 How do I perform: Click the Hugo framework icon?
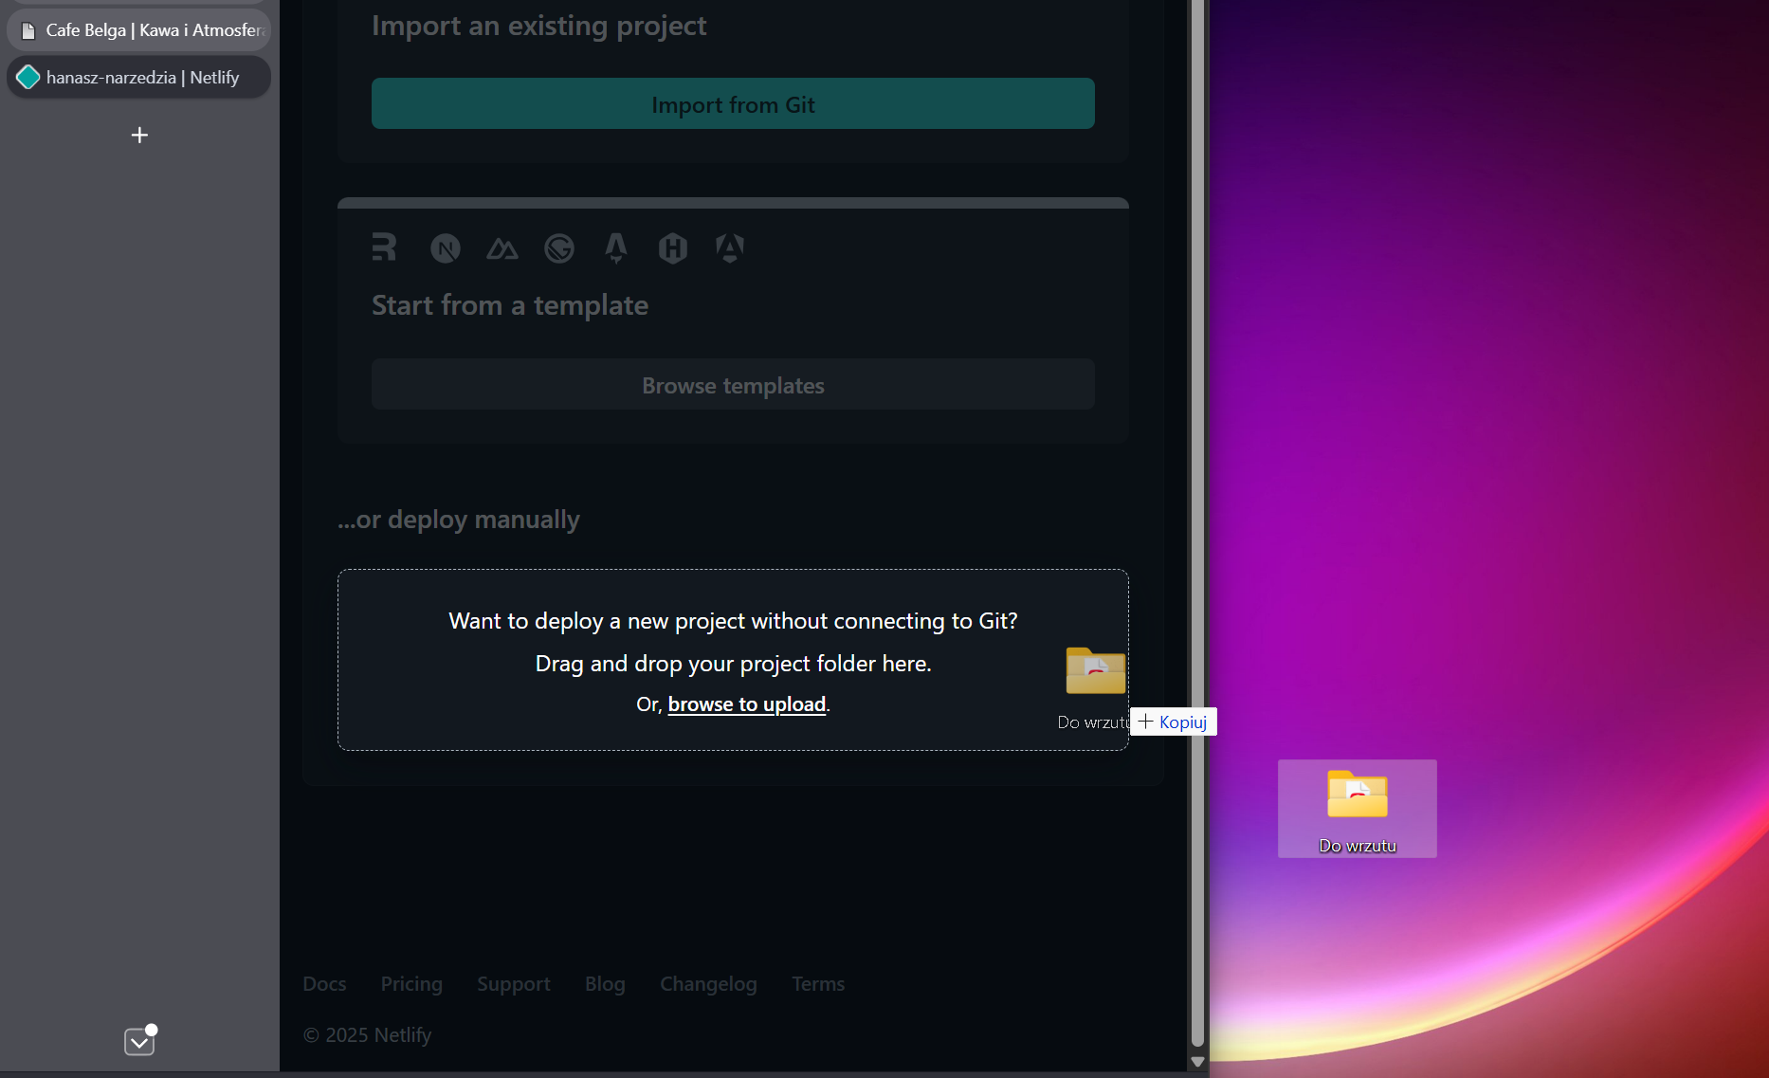pos(673,248)
